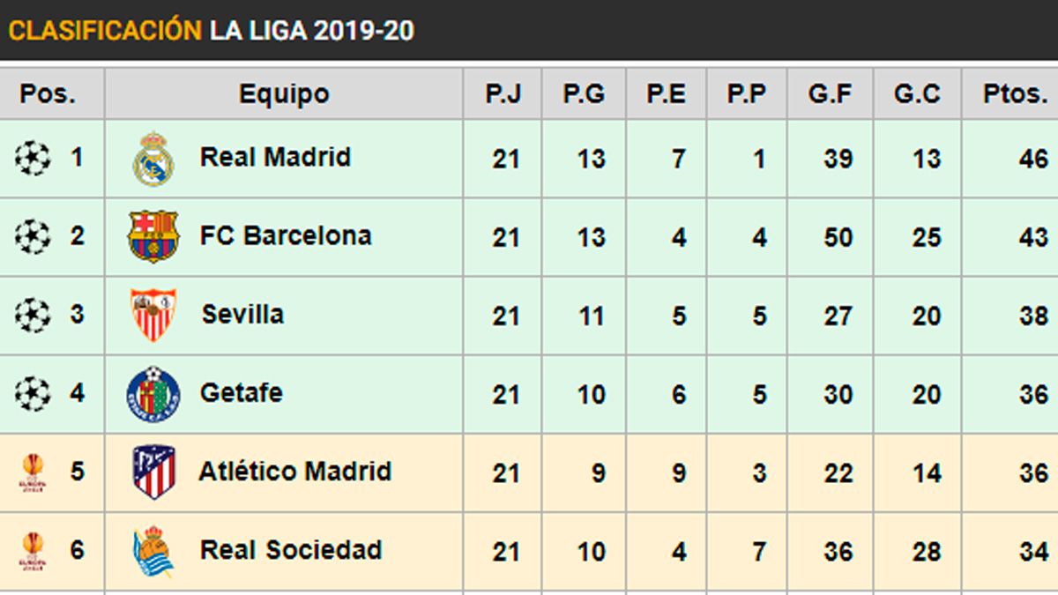Open the FC Barcelona team name
The width and height of the screenshot is (1058, 595).
tap(285, 236)
